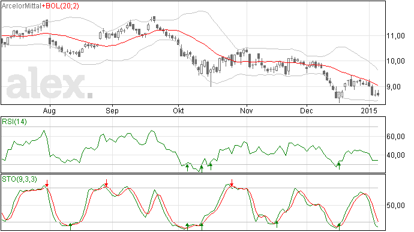Click the ArcelorMittal chart title

point(22,6)
